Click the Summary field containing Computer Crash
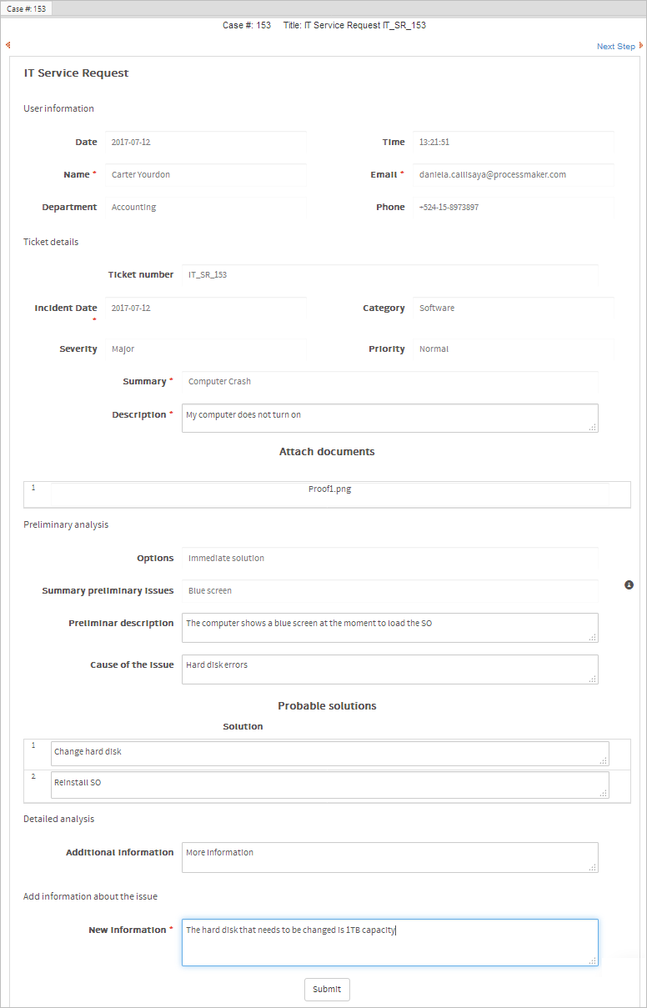This screenshot has width=647, height=1008. coord(389,382)
